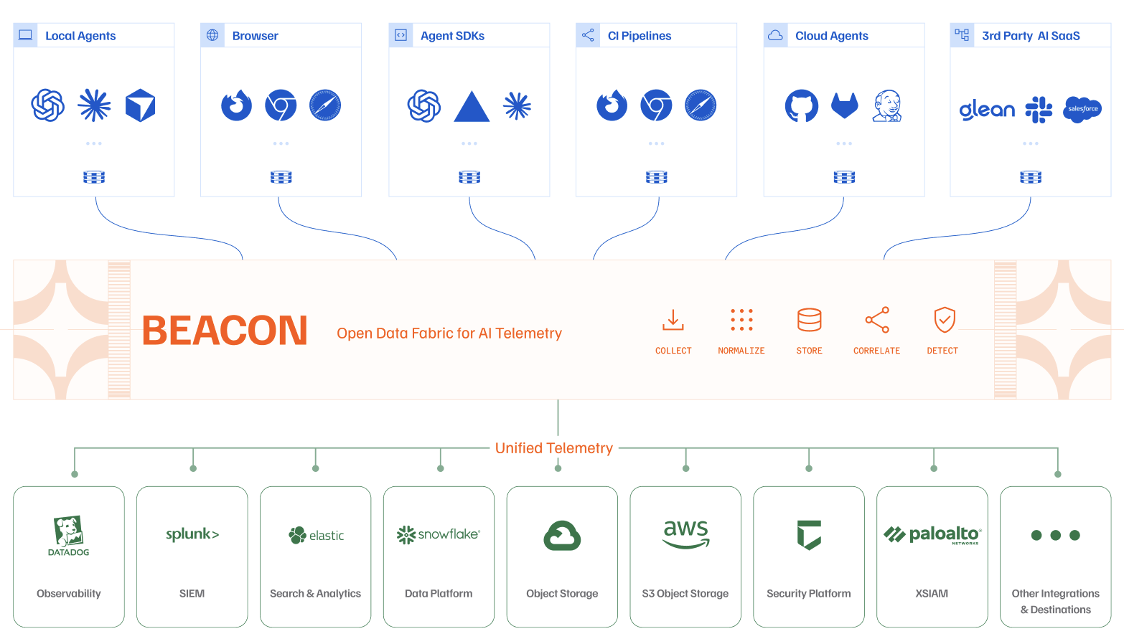This screenshot has width=1124, height=644.
Task: Click the cloud icon beside Cloud Agents
Action: click(775, 35)
